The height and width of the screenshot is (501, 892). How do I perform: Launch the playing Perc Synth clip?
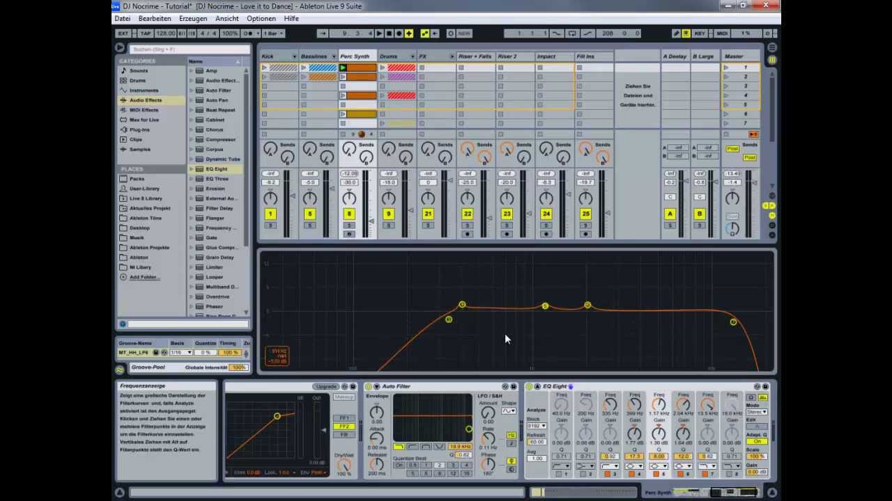343,67
